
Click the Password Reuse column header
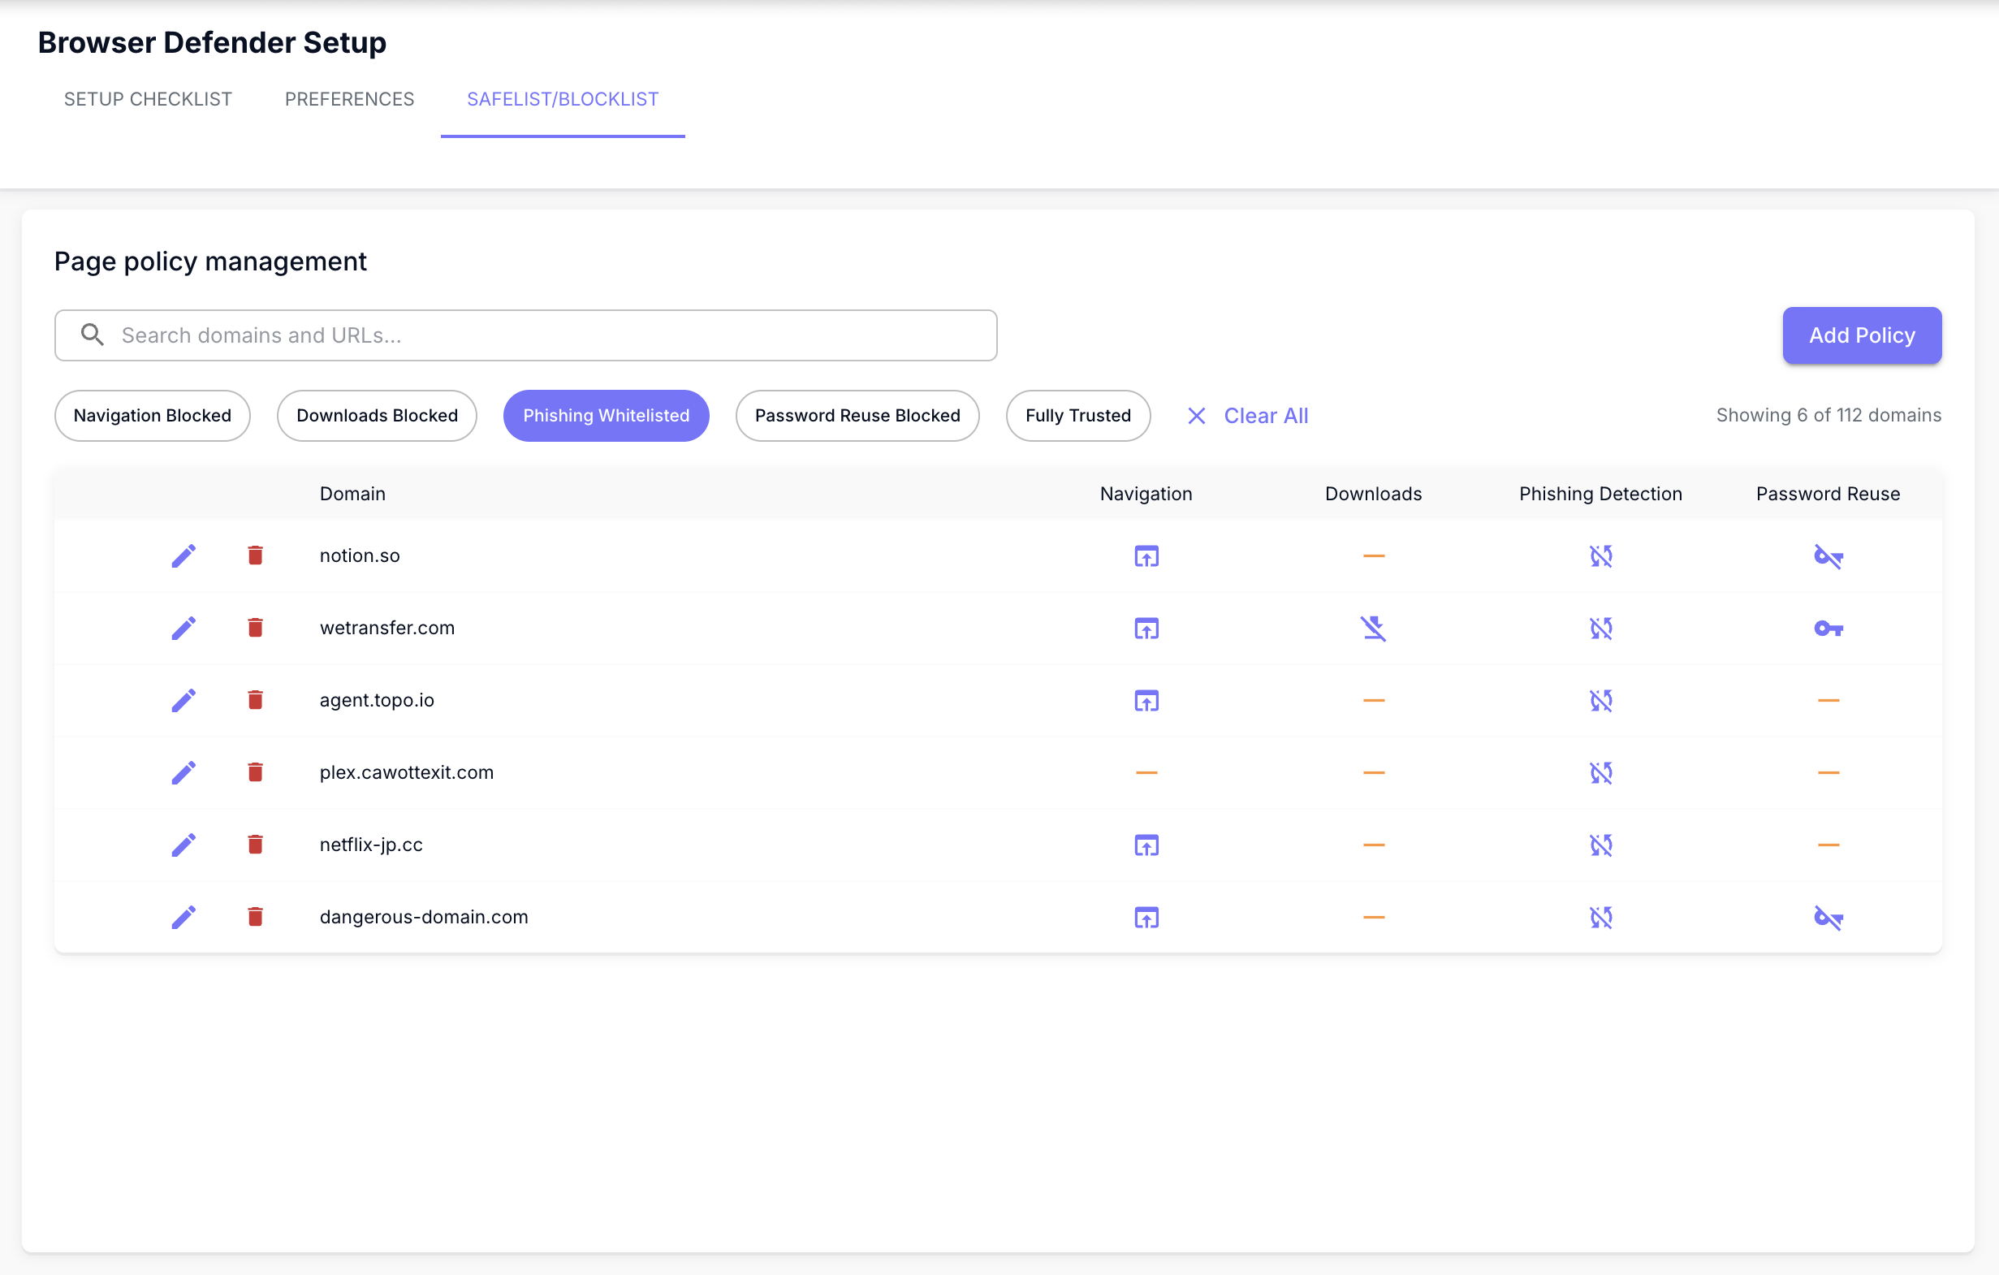[1828, 493]
